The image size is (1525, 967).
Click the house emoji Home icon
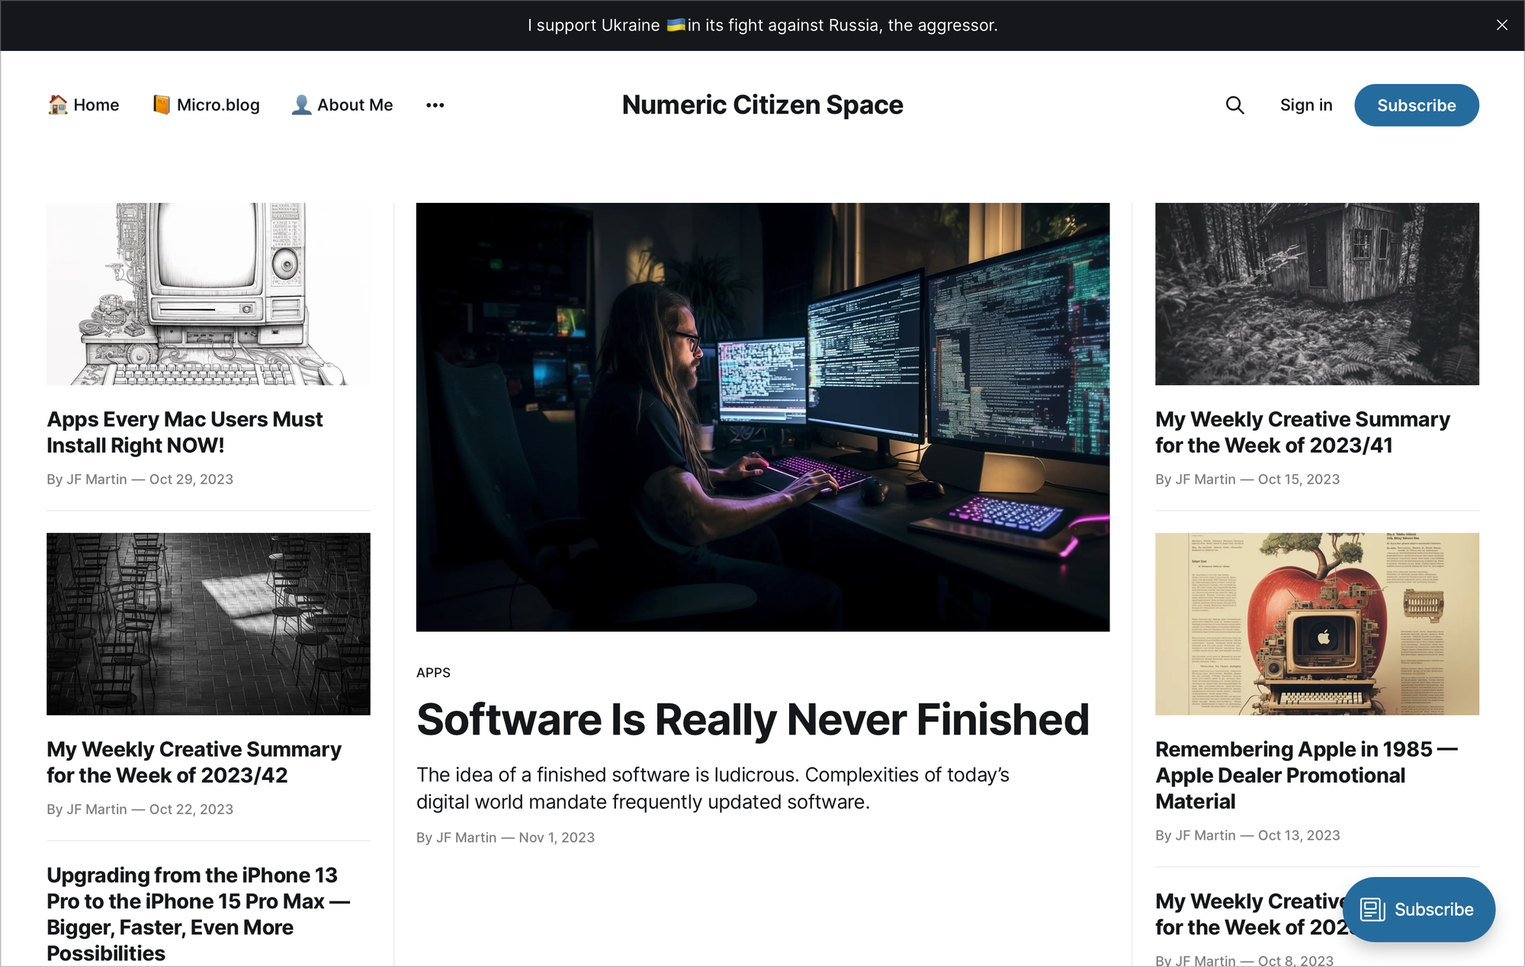(x=58, y=104)
